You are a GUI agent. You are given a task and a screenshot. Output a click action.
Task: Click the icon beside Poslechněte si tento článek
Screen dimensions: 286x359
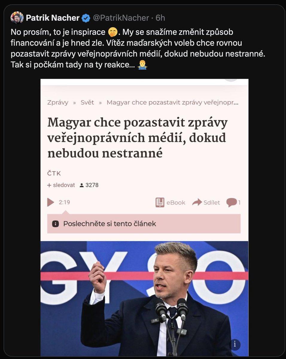coord(55,224)
